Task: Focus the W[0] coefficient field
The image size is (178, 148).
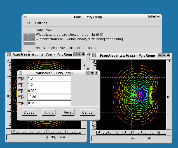Action: [49, 78]
